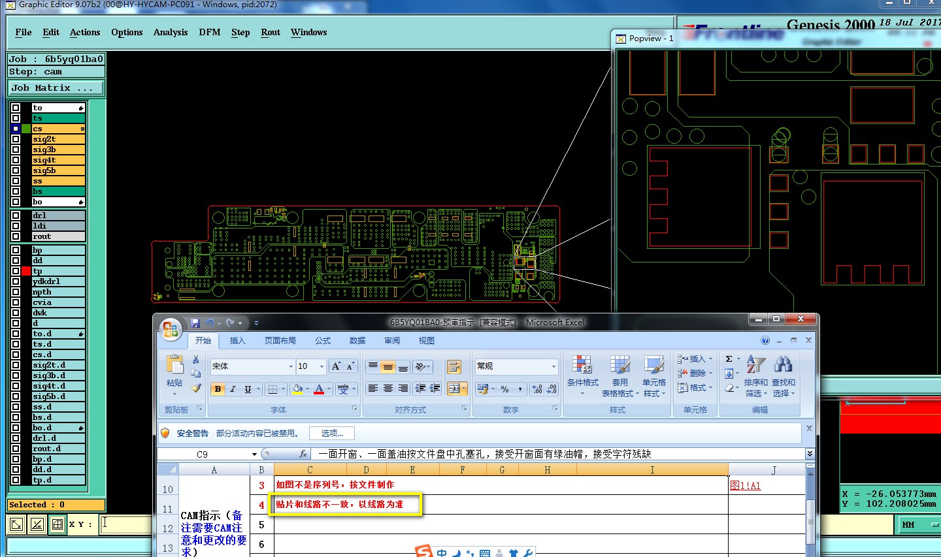Click Excel Help question mark icon
This screenshot has height=557, width=941.
coord(765,340)
